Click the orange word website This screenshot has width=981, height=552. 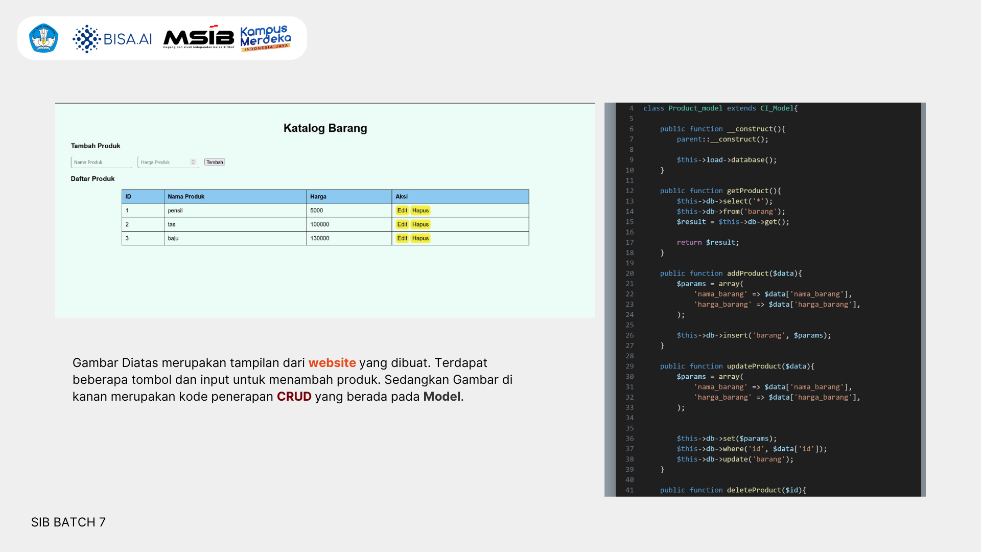point(332,363)
